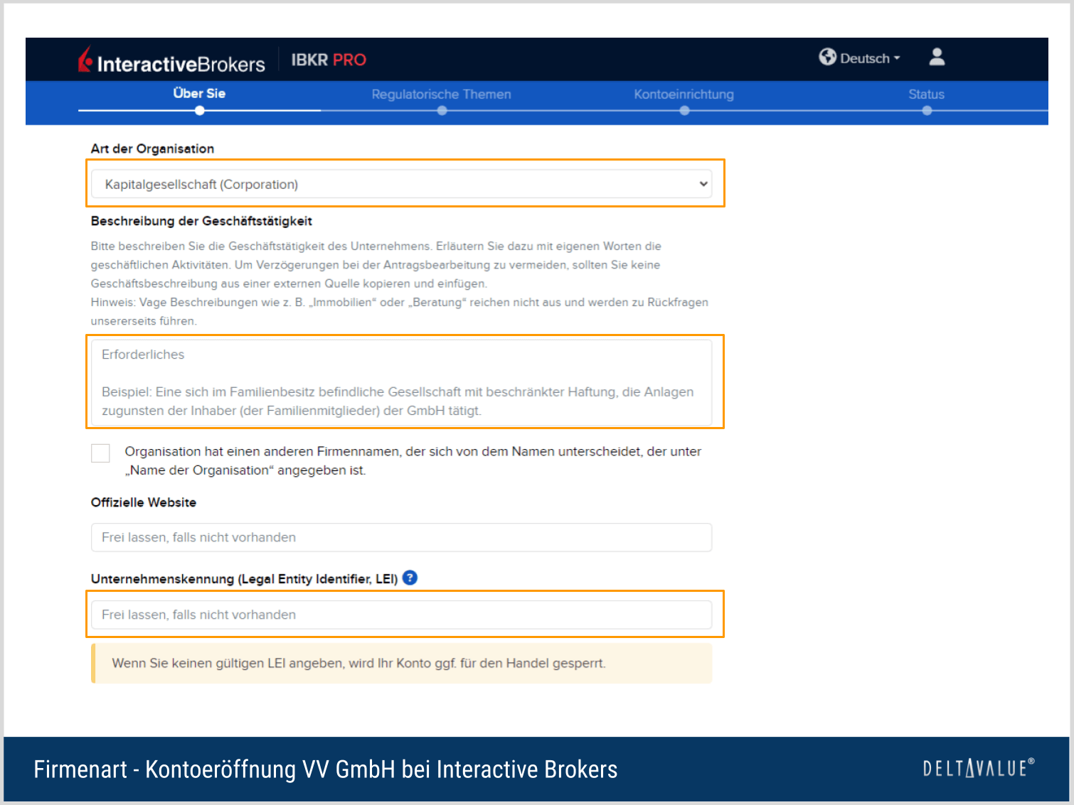Tick the alternate Firmennamen checkbox
Screen dimensions: 1074x805
coord(100,453)
